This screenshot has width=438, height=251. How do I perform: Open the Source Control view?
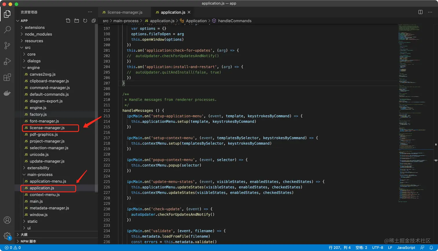(x=7, y=45)
